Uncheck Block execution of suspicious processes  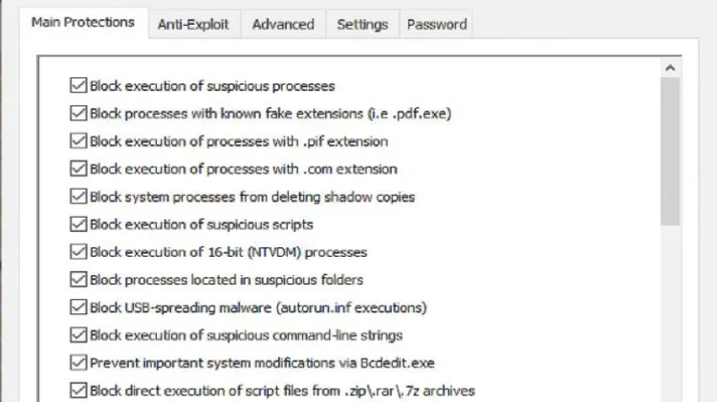coord(78,85)
